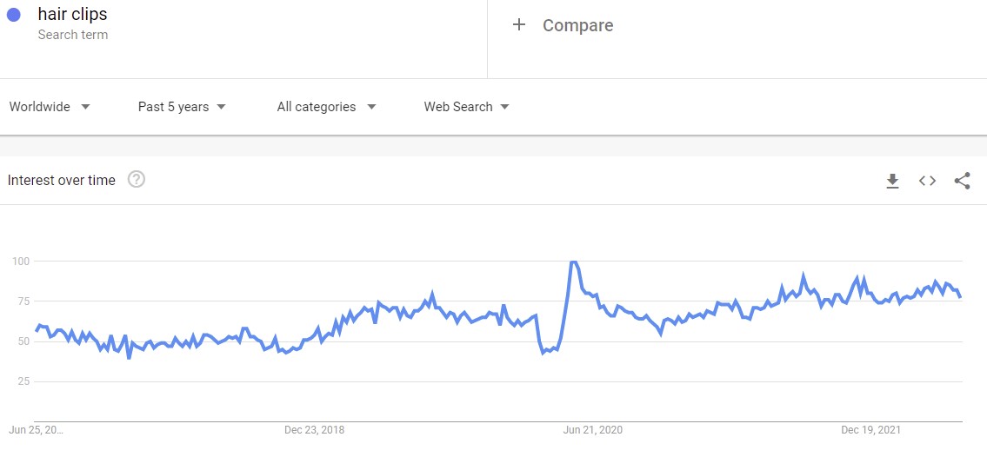Edit the hair clips search term

click(x=73, y=15)
